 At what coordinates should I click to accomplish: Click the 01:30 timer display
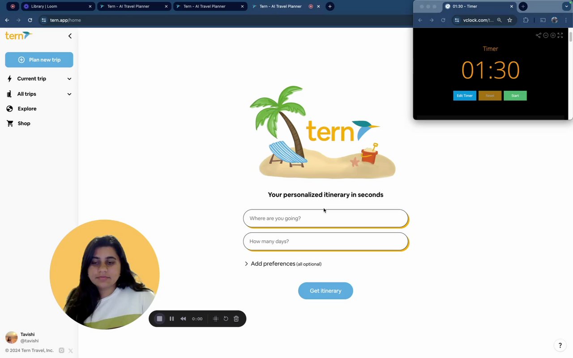(491, 70)
